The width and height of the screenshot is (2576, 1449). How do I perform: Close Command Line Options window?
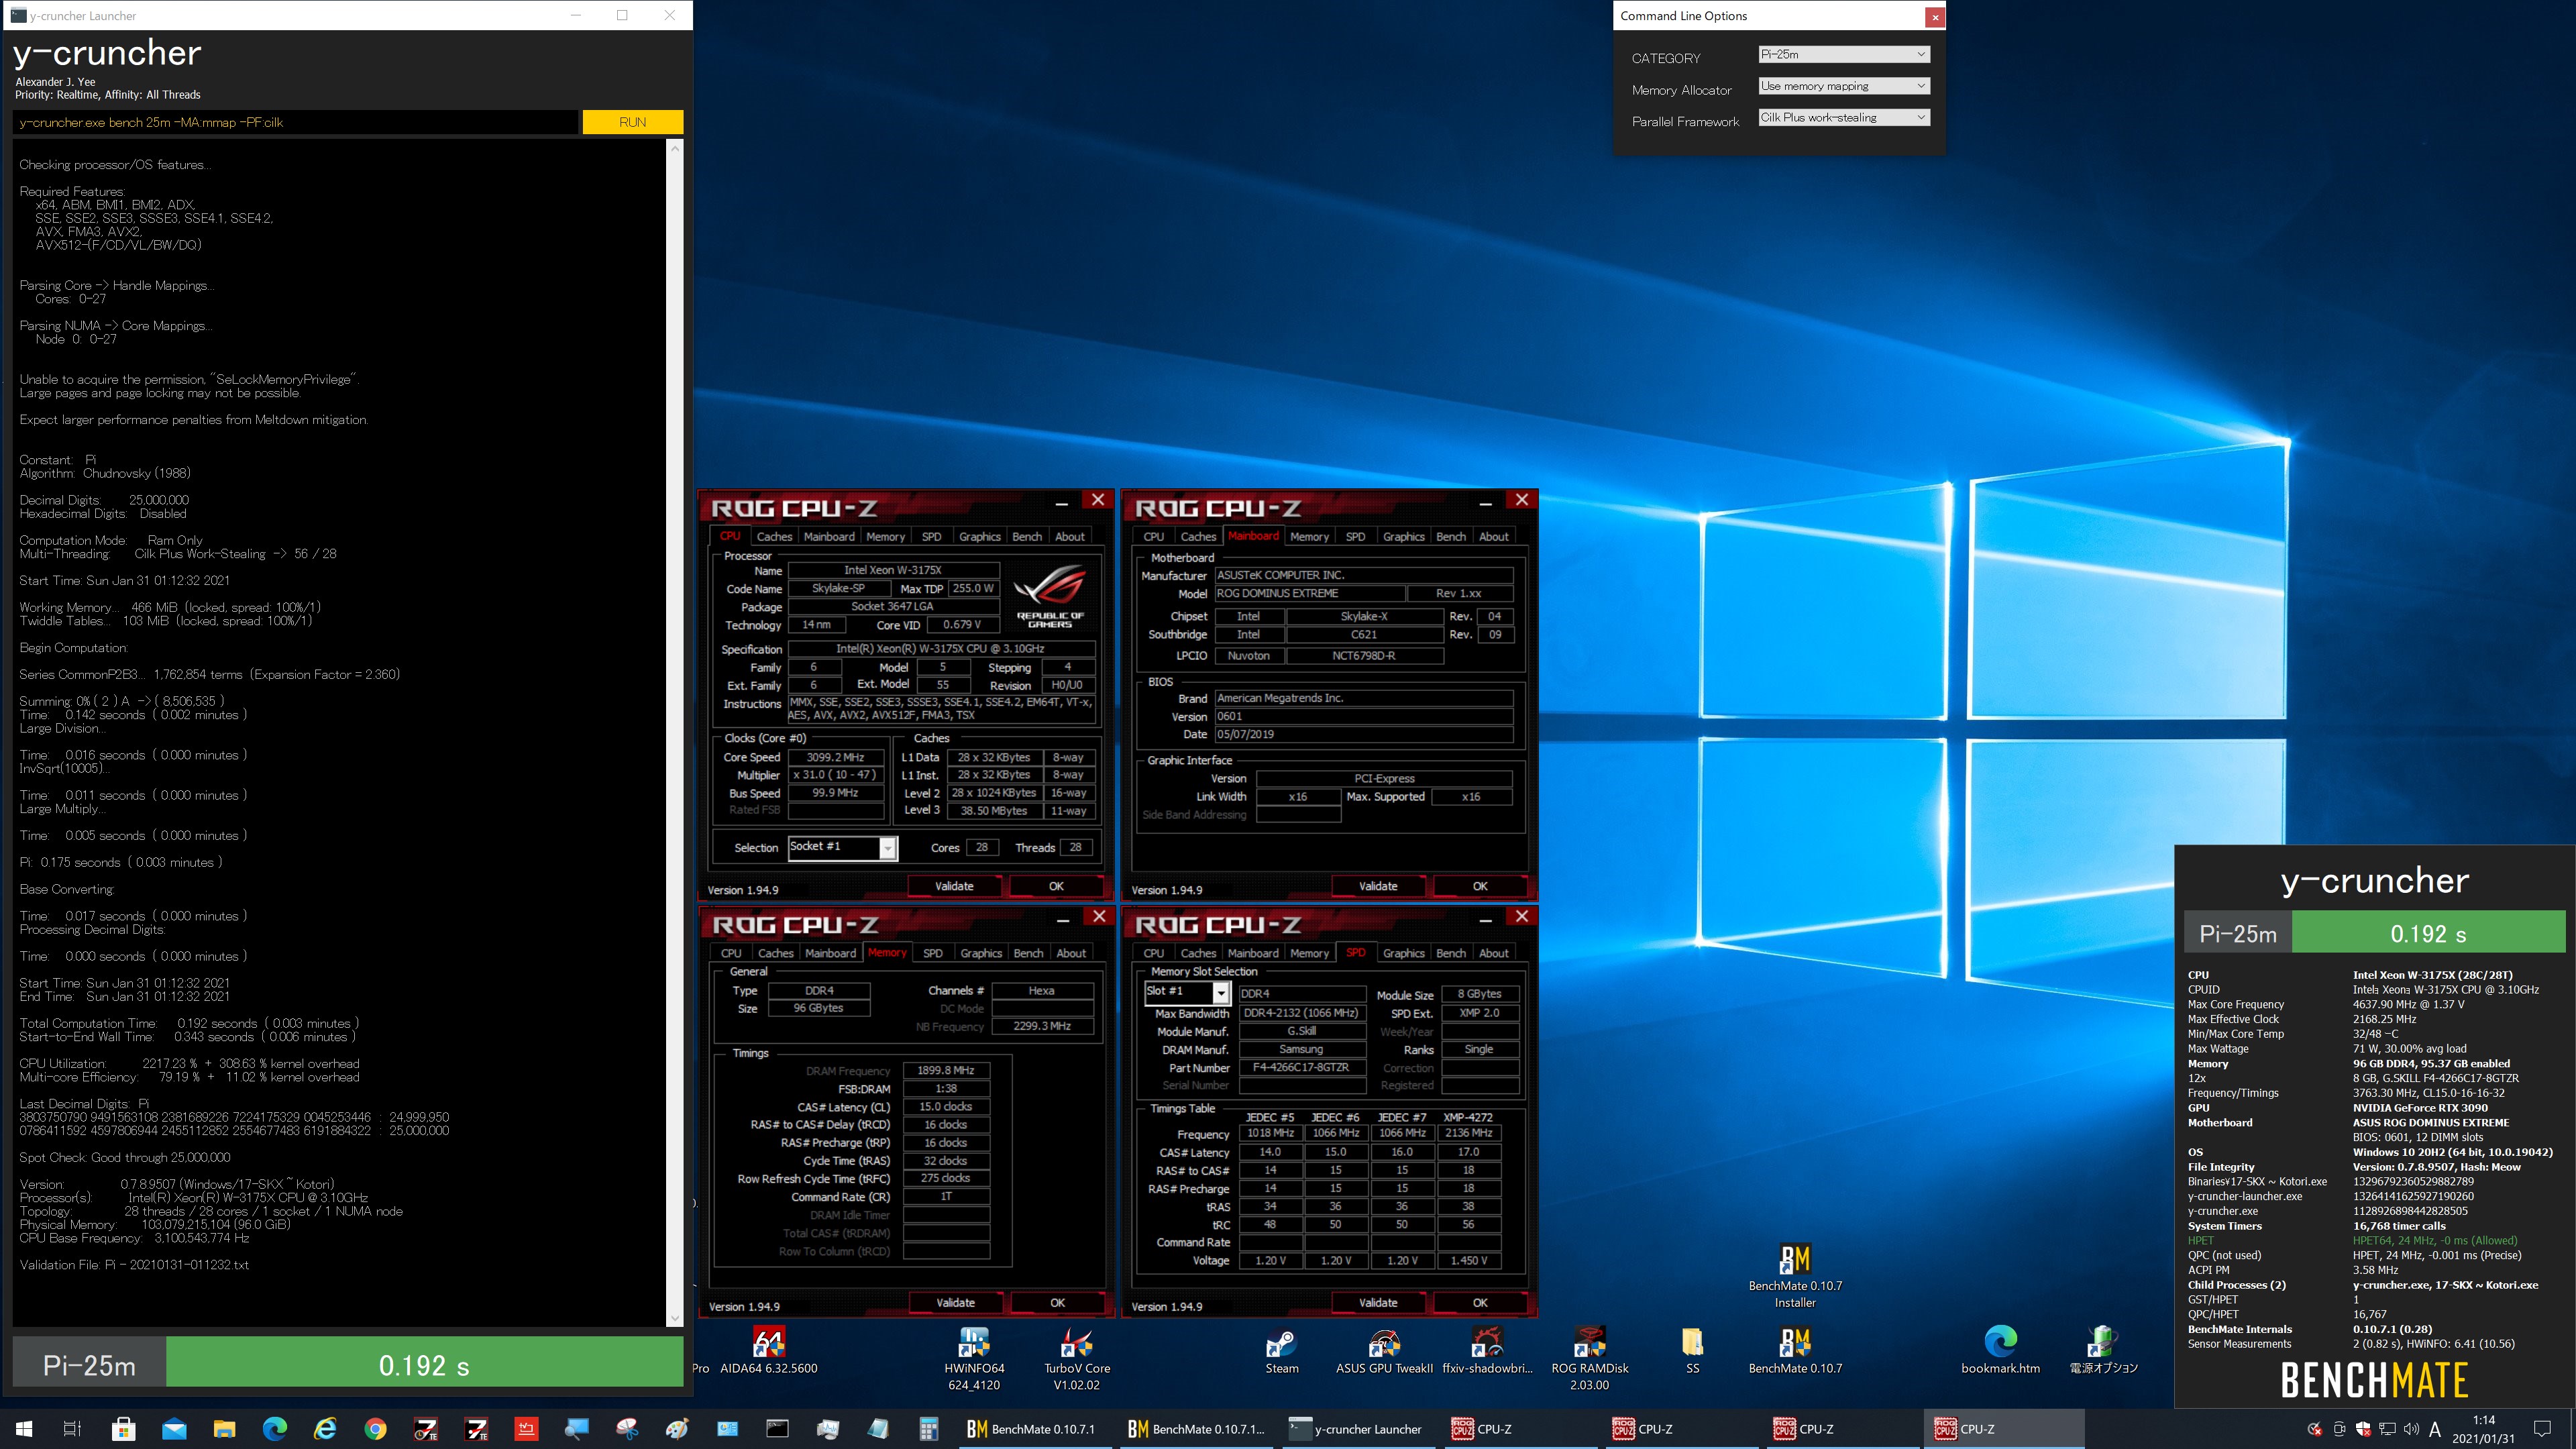pos(1935,17)
